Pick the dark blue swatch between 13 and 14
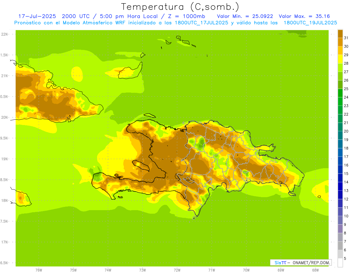 340,186
